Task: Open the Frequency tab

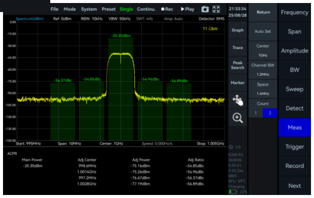Action: [294, 13]
